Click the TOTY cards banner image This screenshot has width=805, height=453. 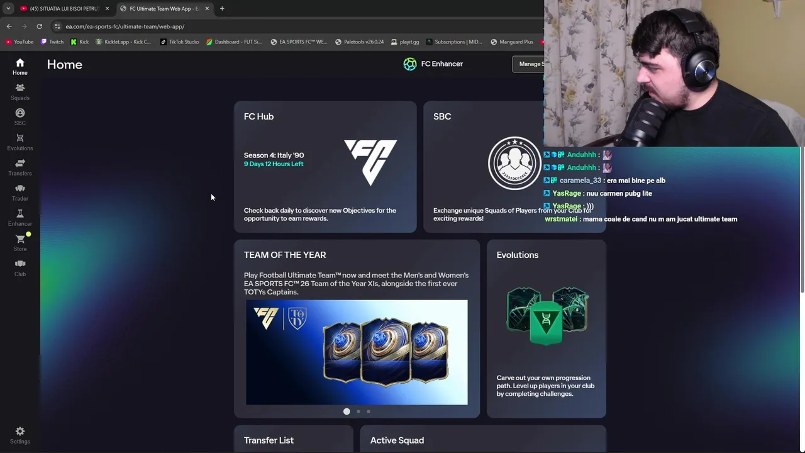pyautogui.click(x=357, y=352)
